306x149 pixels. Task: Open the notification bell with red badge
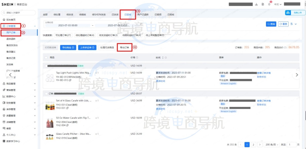(269, 4)
